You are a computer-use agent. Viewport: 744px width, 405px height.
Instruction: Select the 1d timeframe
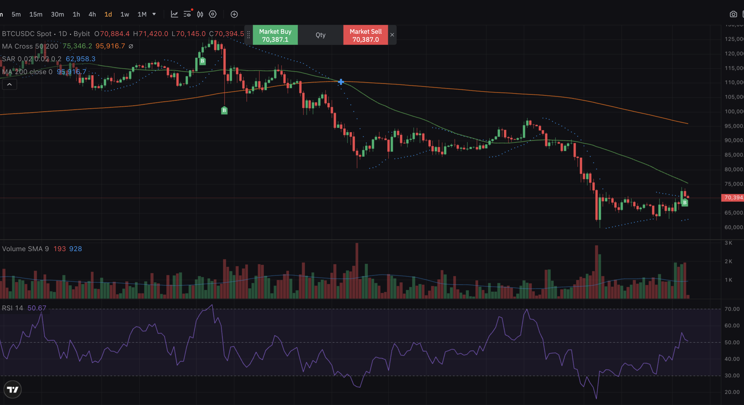coord(108,14)
